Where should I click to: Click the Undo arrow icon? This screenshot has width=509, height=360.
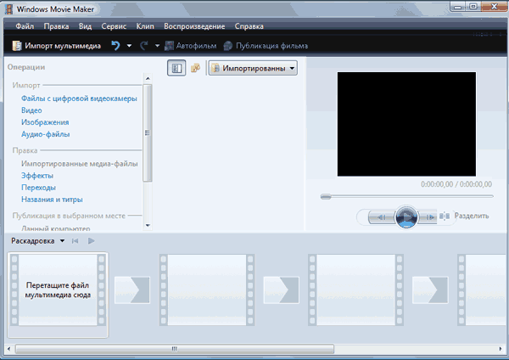click(x=115, y=46)
